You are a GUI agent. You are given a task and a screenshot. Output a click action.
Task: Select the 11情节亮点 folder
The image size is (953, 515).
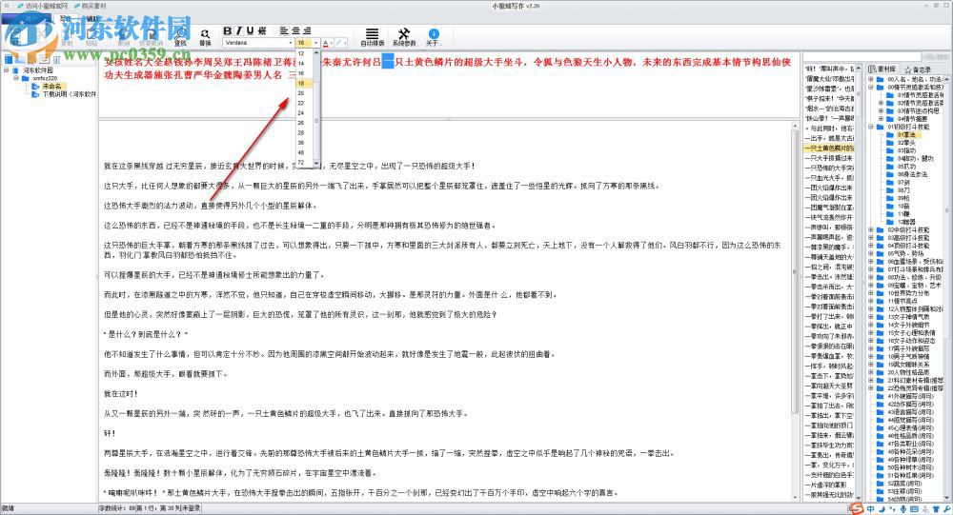pyautogui.click(x=902, y=301)
